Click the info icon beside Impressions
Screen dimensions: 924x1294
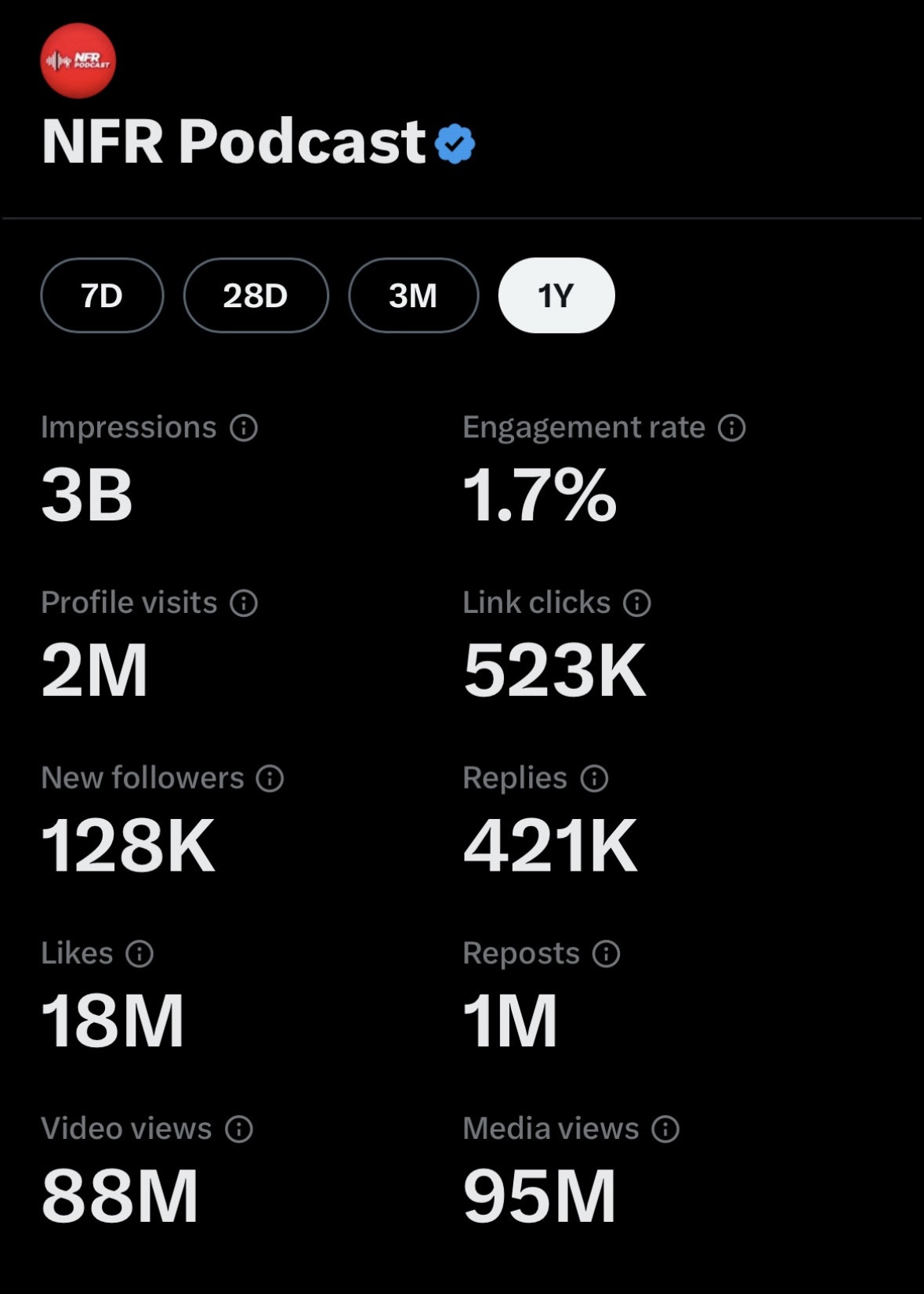244,428
